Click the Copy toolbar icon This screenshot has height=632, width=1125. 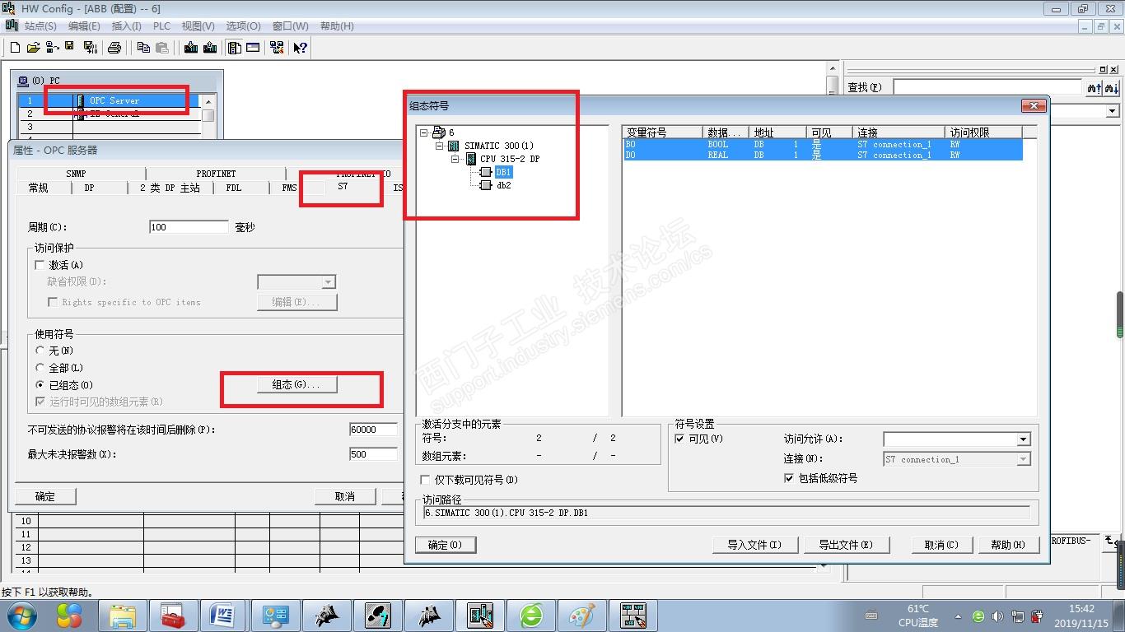(x=143, y=48)
